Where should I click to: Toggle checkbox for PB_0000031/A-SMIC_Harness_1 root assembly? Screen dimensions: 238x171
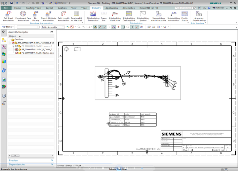(13, 43)
